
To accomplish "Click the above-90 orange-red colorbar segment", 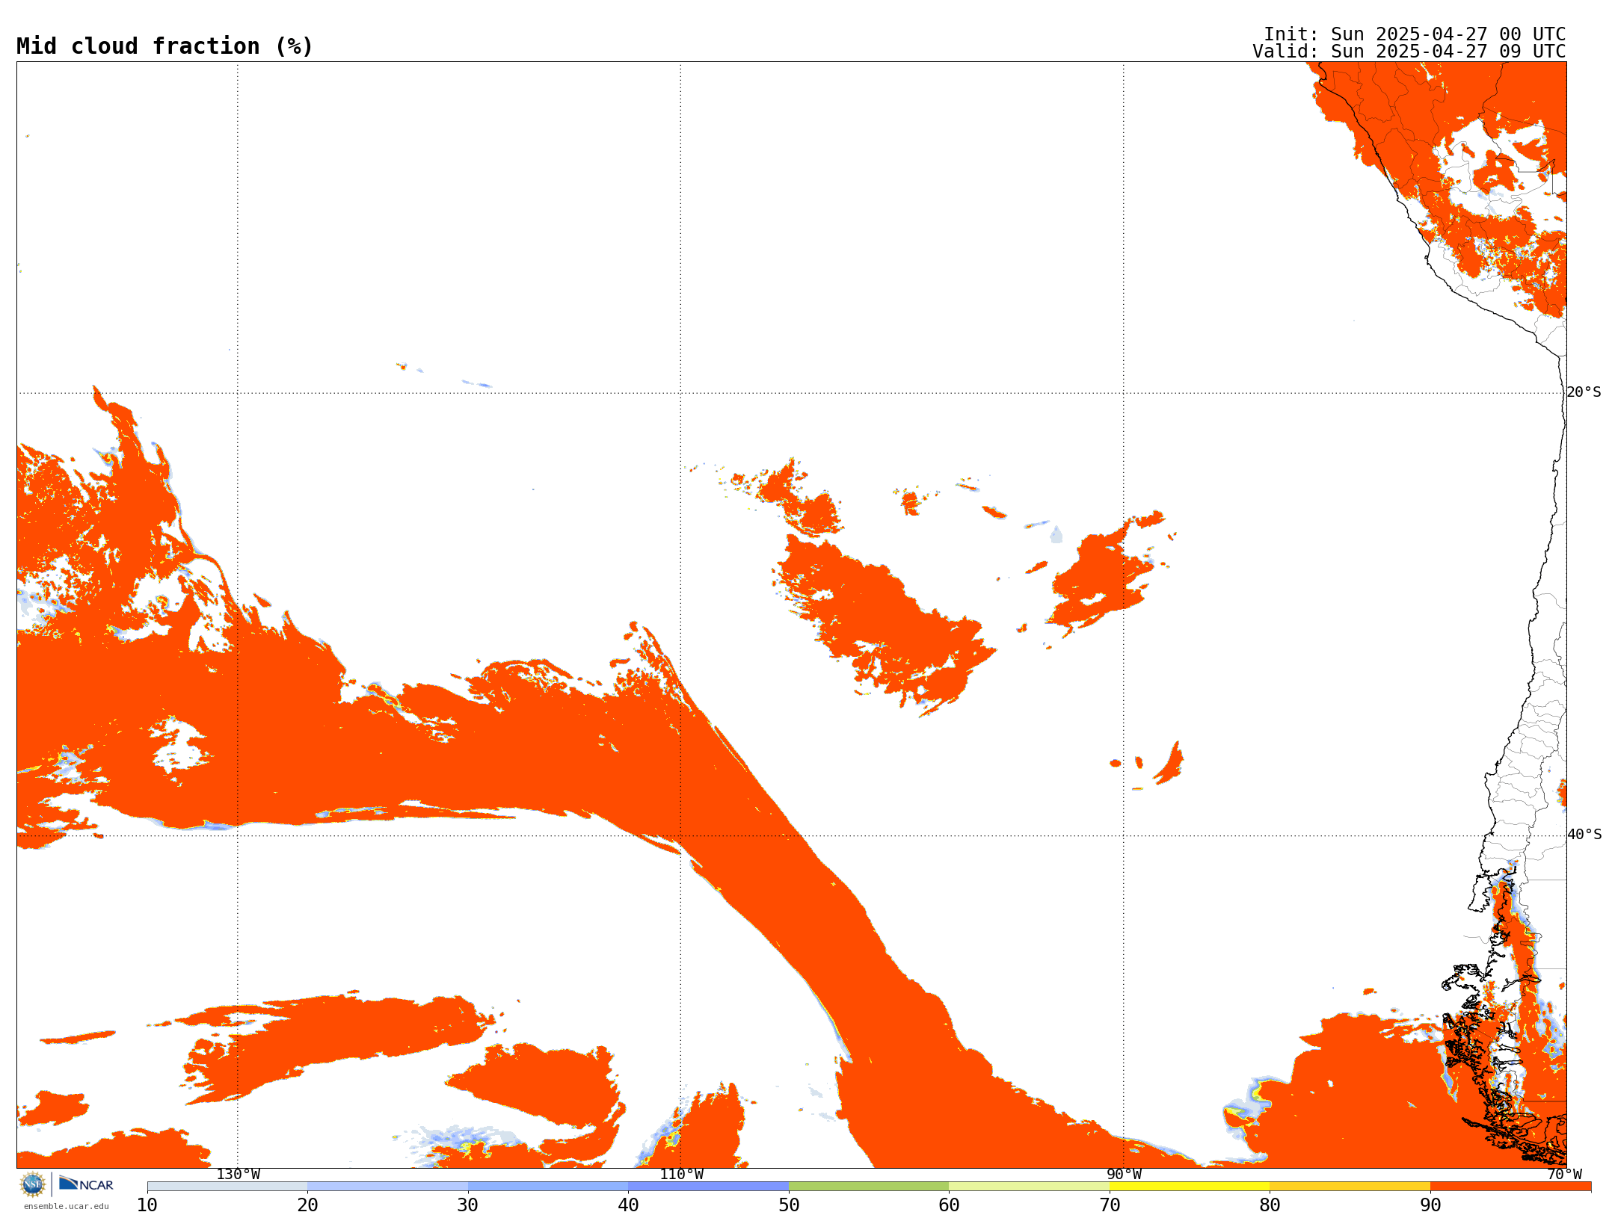I will click(x=1510, y=1187).
